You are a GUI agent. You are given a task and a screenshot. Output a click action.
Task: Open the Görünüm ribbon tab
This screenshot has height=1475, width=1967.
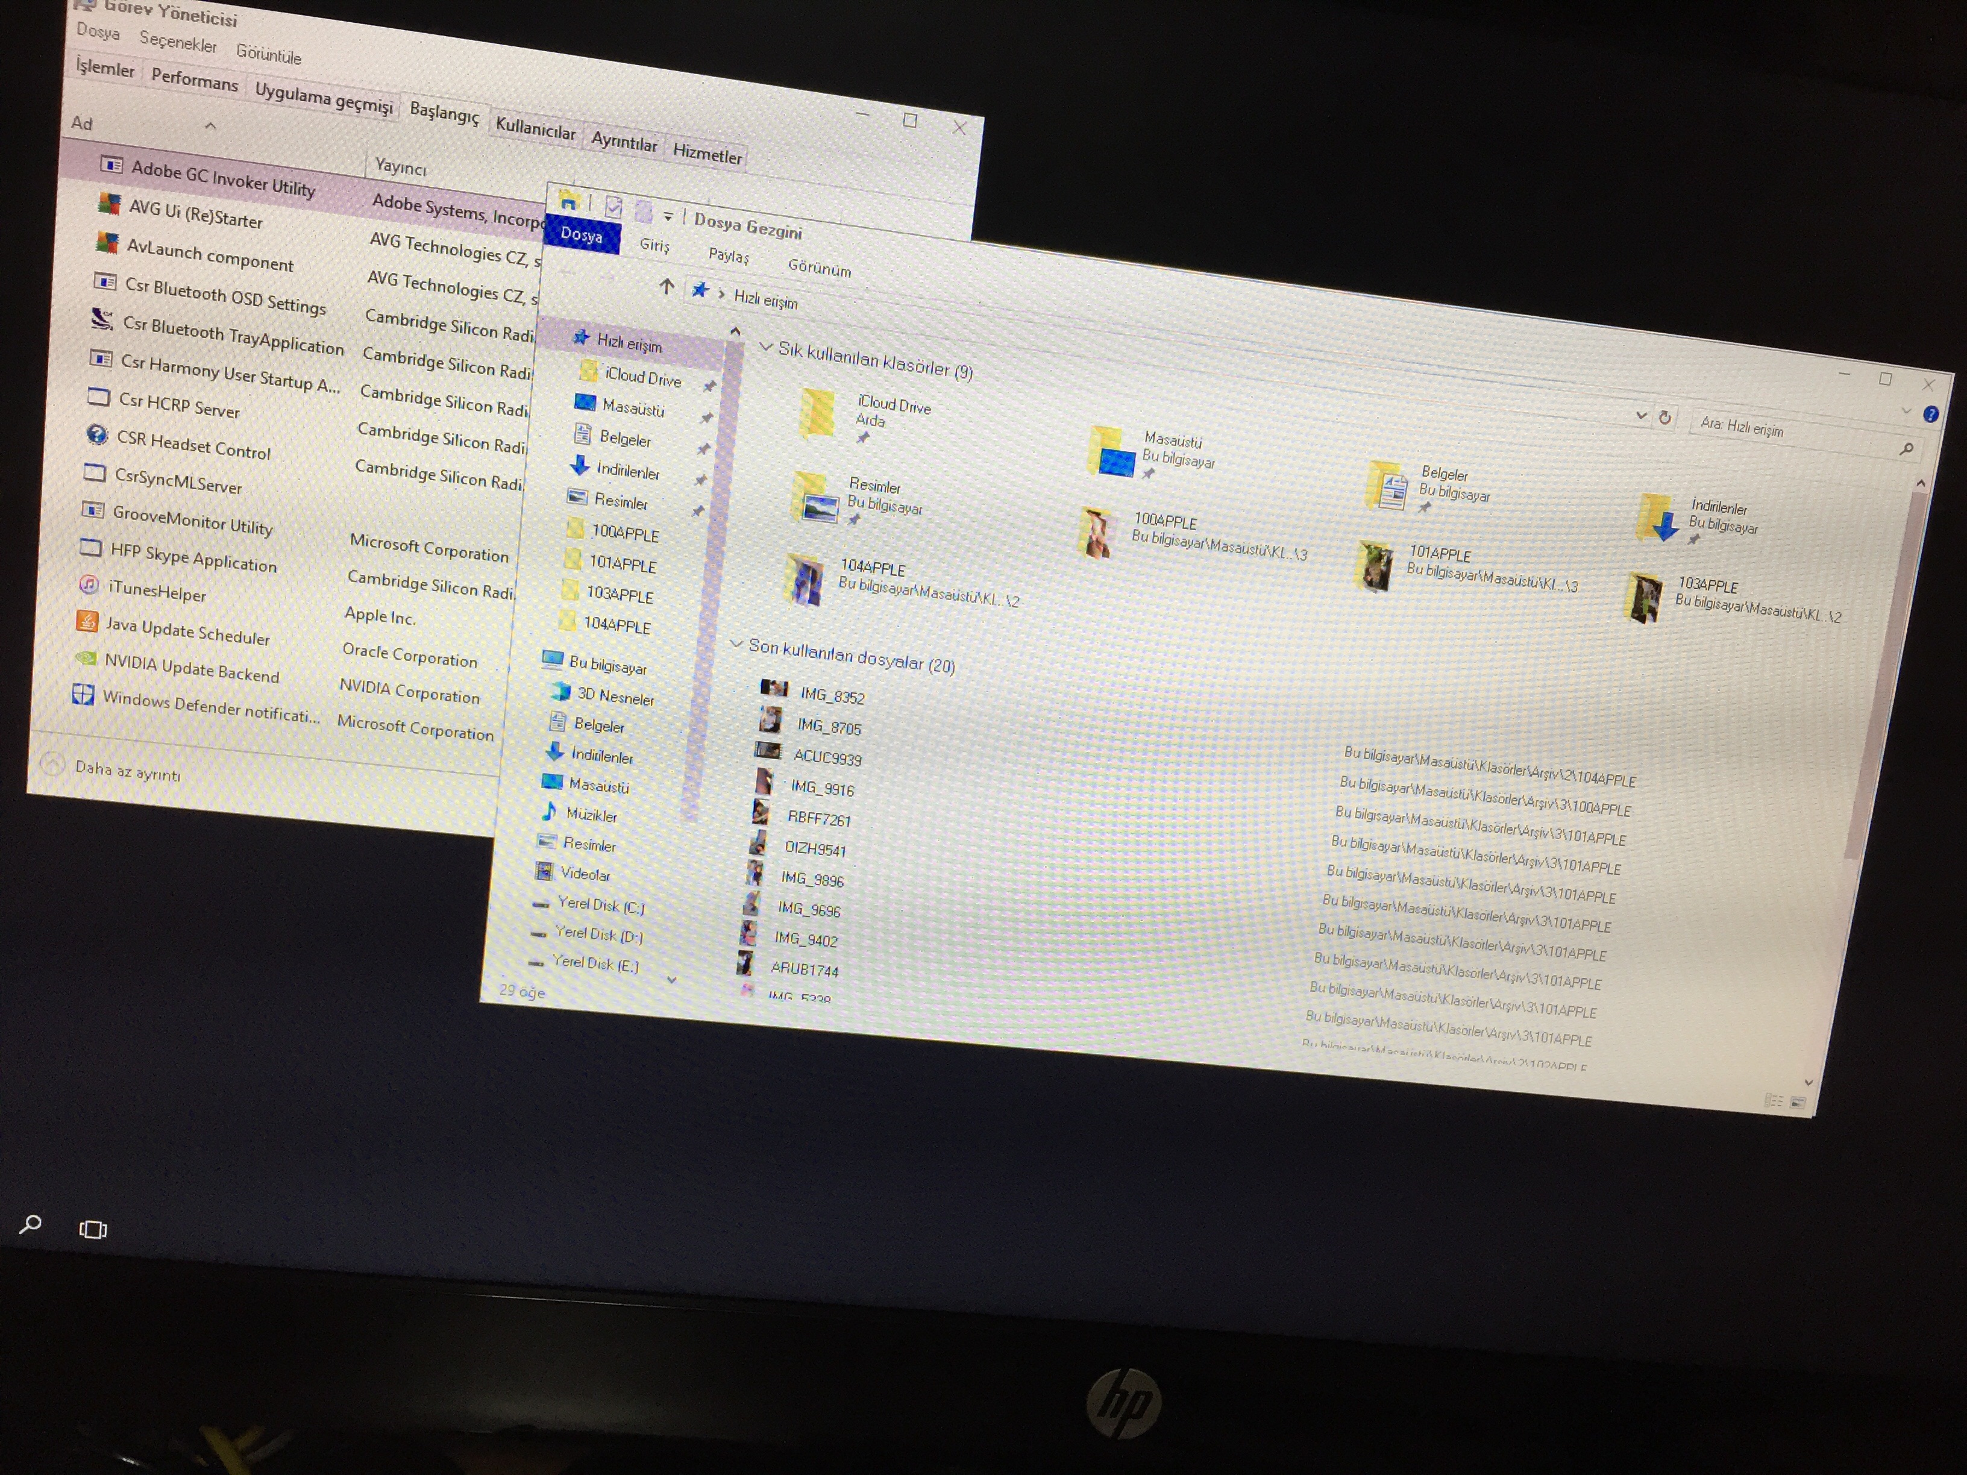click(819, 268)
